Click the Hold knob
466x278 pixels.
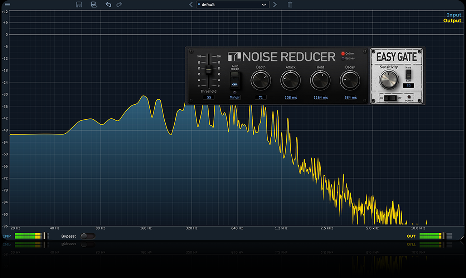tap(320, 80)
